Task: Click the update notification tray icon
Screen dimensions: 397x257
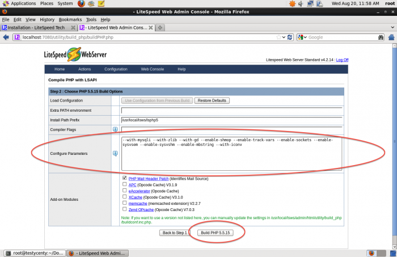Action: click(x=293, y=3)
